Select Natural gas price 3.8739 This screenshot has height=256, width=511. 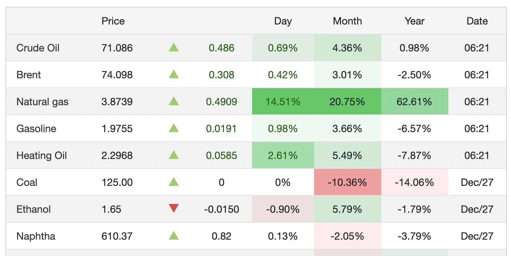[x=117, y=101]
